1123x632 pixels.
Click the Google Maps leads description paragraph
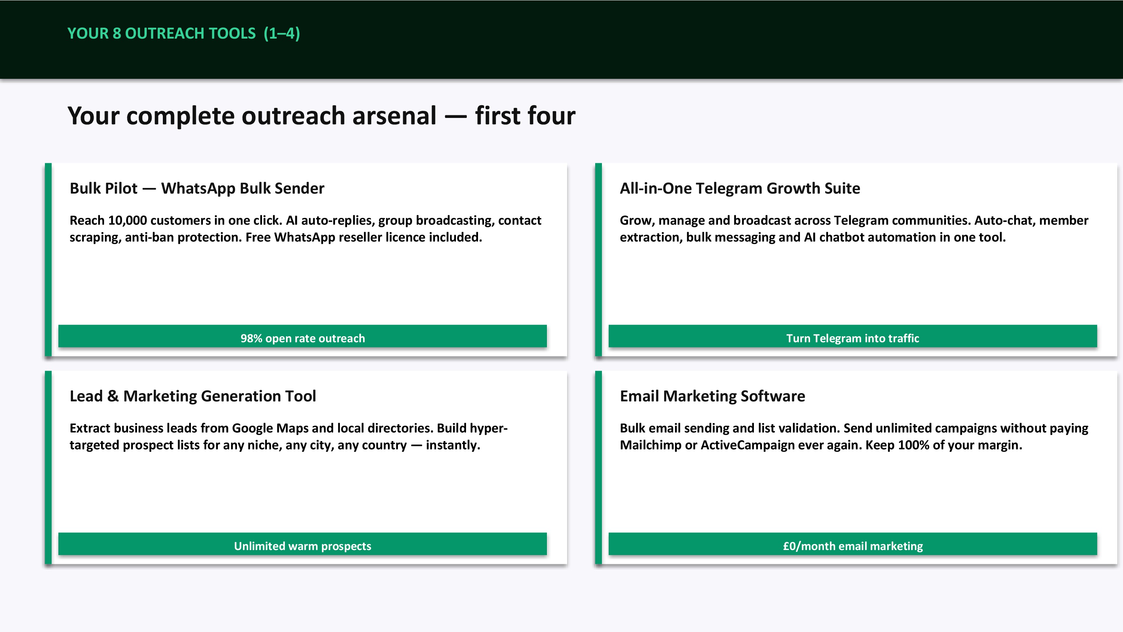(x=288, y=436)
